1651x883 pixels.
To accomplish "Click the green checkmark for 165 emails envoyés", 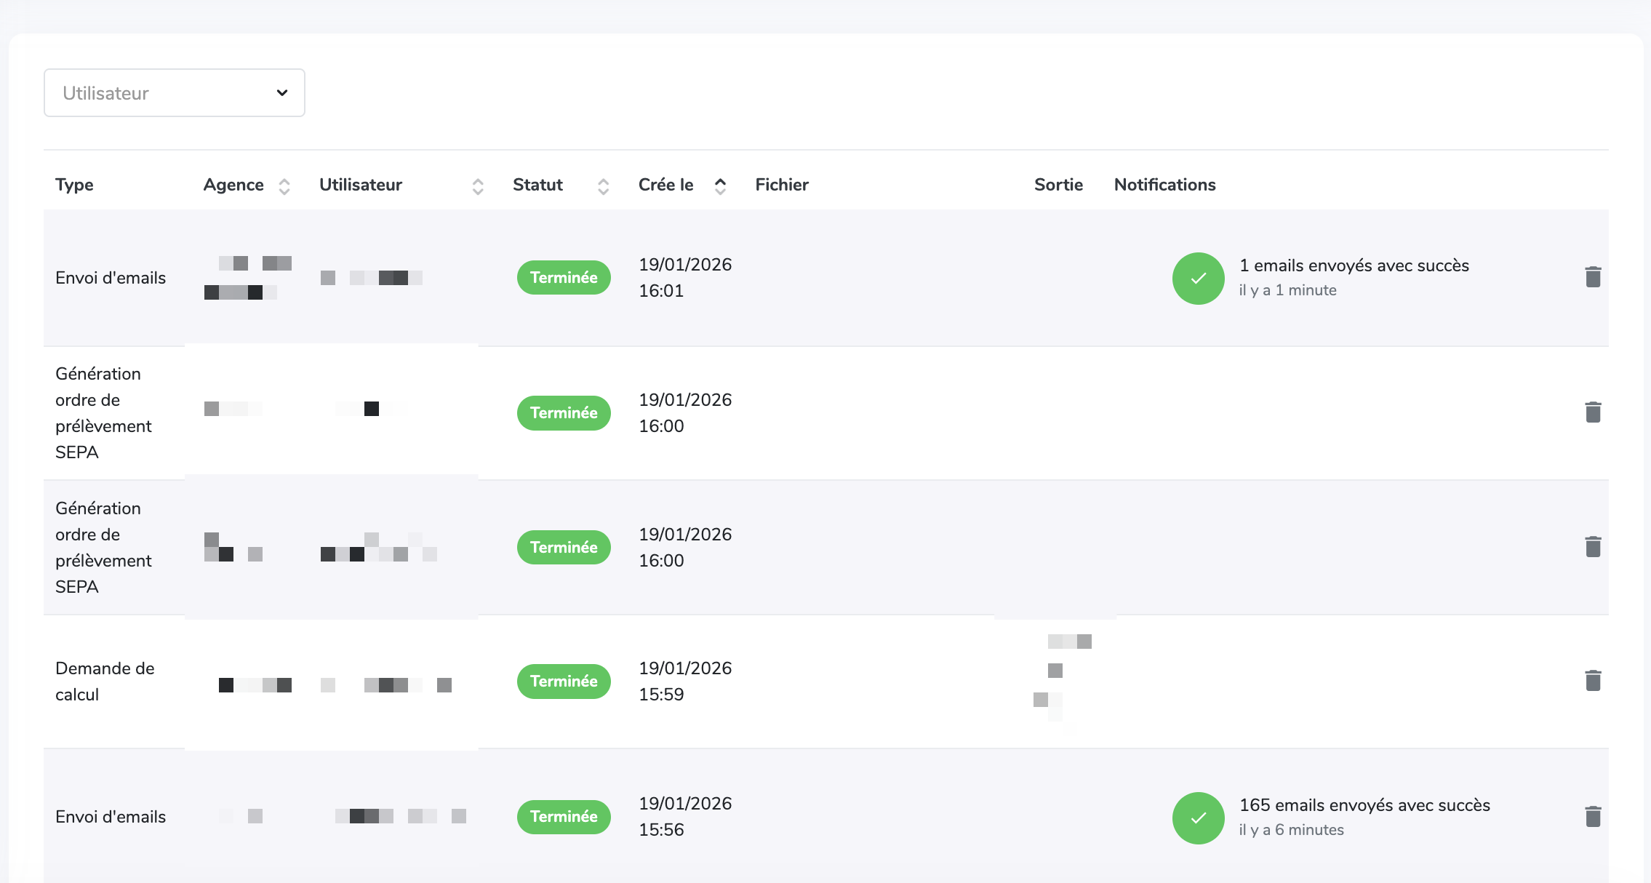I will point(1197,818).
